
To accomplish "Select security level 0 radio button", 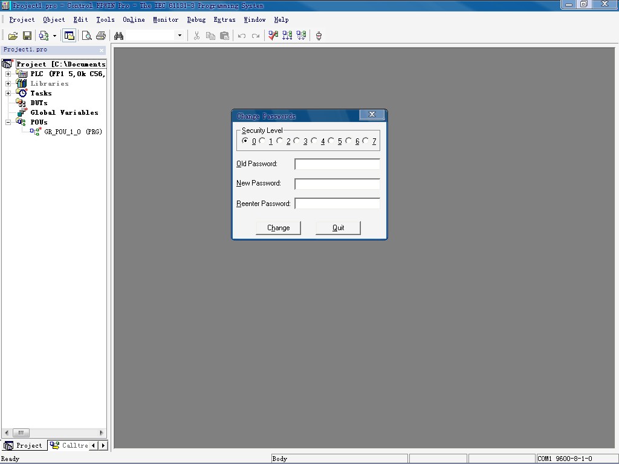I will (245, 141).
